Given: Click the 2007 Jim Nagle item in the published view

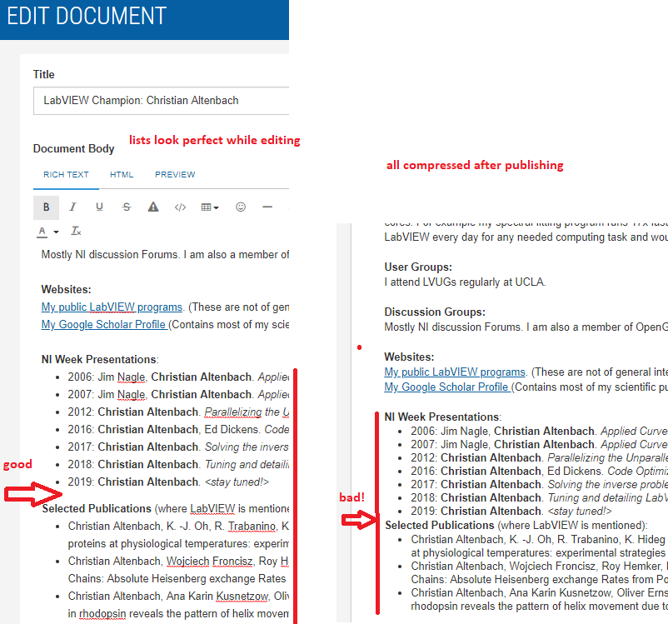Looking at the screenshot, I should point(540,445).
